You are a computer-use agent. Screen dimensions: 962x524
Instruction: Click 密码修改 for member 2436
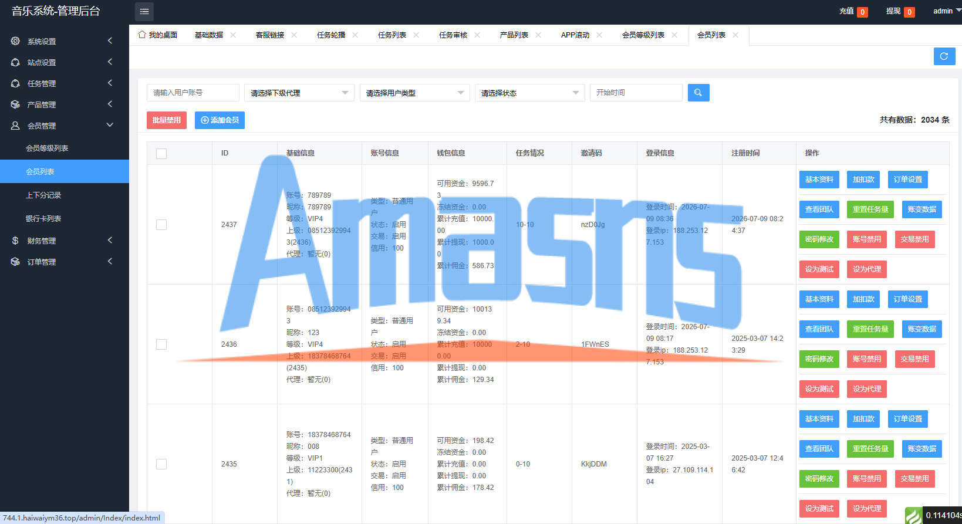(819, 359)
